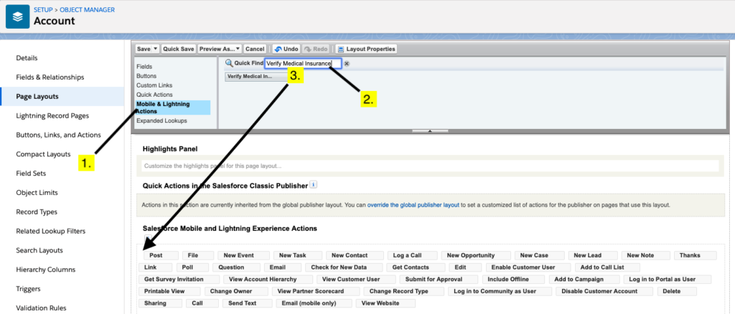The width and height of the screenshot is (735, 314).
Task: Open Triggers in the sidebar
Action: pyautogui.click(x=28, y=289)
